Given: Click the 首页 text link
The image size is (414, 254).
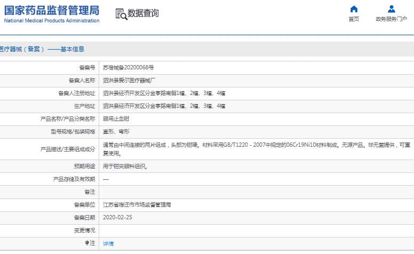Looking at the screenshot, I should [x=354, y=19].
